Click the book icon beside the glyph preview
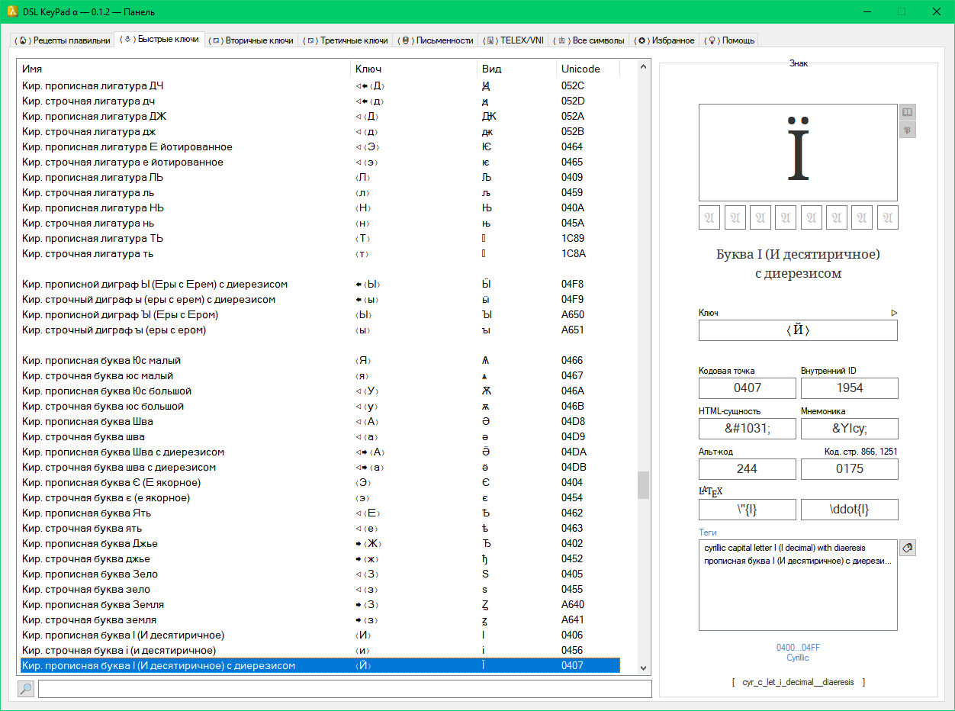This screenshot has width=955, height=711. click(x=907, y=112)
